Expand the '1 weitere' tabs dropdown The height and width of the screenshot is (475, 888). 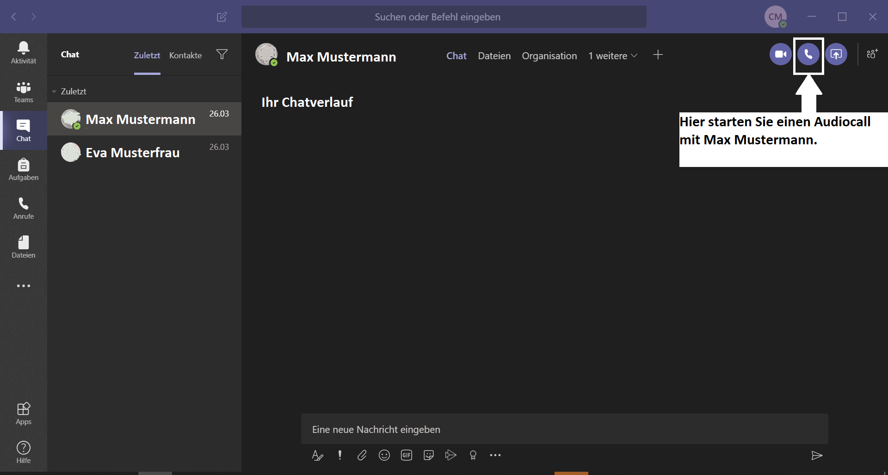[613, 56]
